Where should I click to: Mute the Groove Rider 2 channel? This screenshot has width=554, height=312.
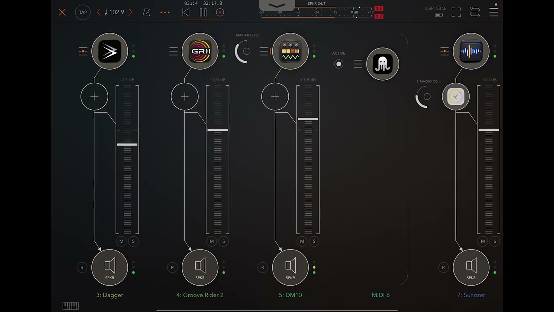(x=212, y=241)
